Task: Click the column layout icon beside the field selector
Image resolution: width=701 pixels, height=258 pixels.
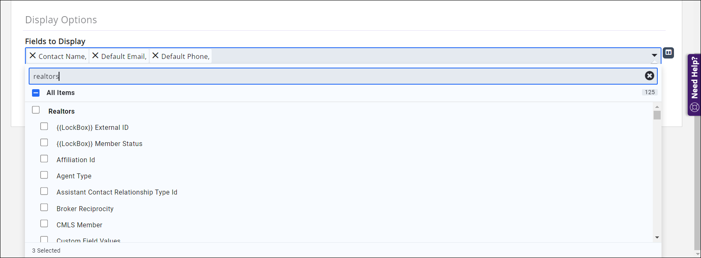Action: coord(669,53)
